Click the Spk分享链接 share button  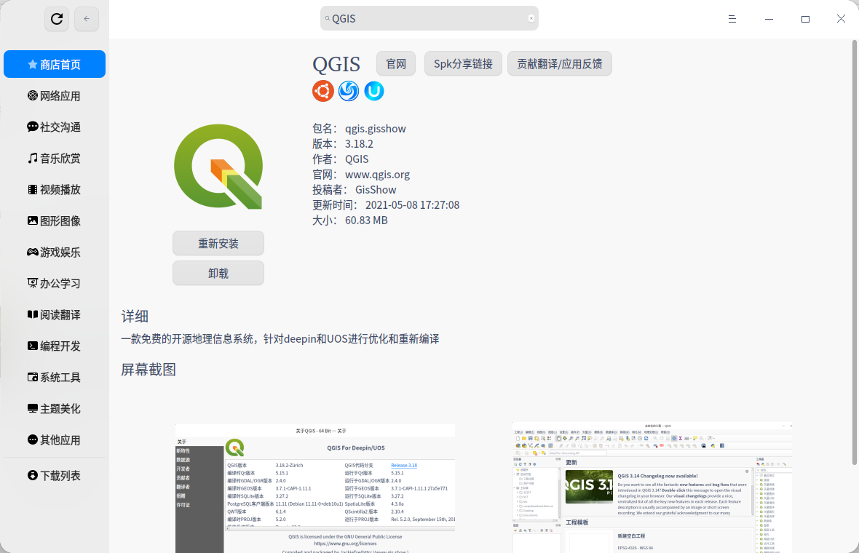(463, 63)
